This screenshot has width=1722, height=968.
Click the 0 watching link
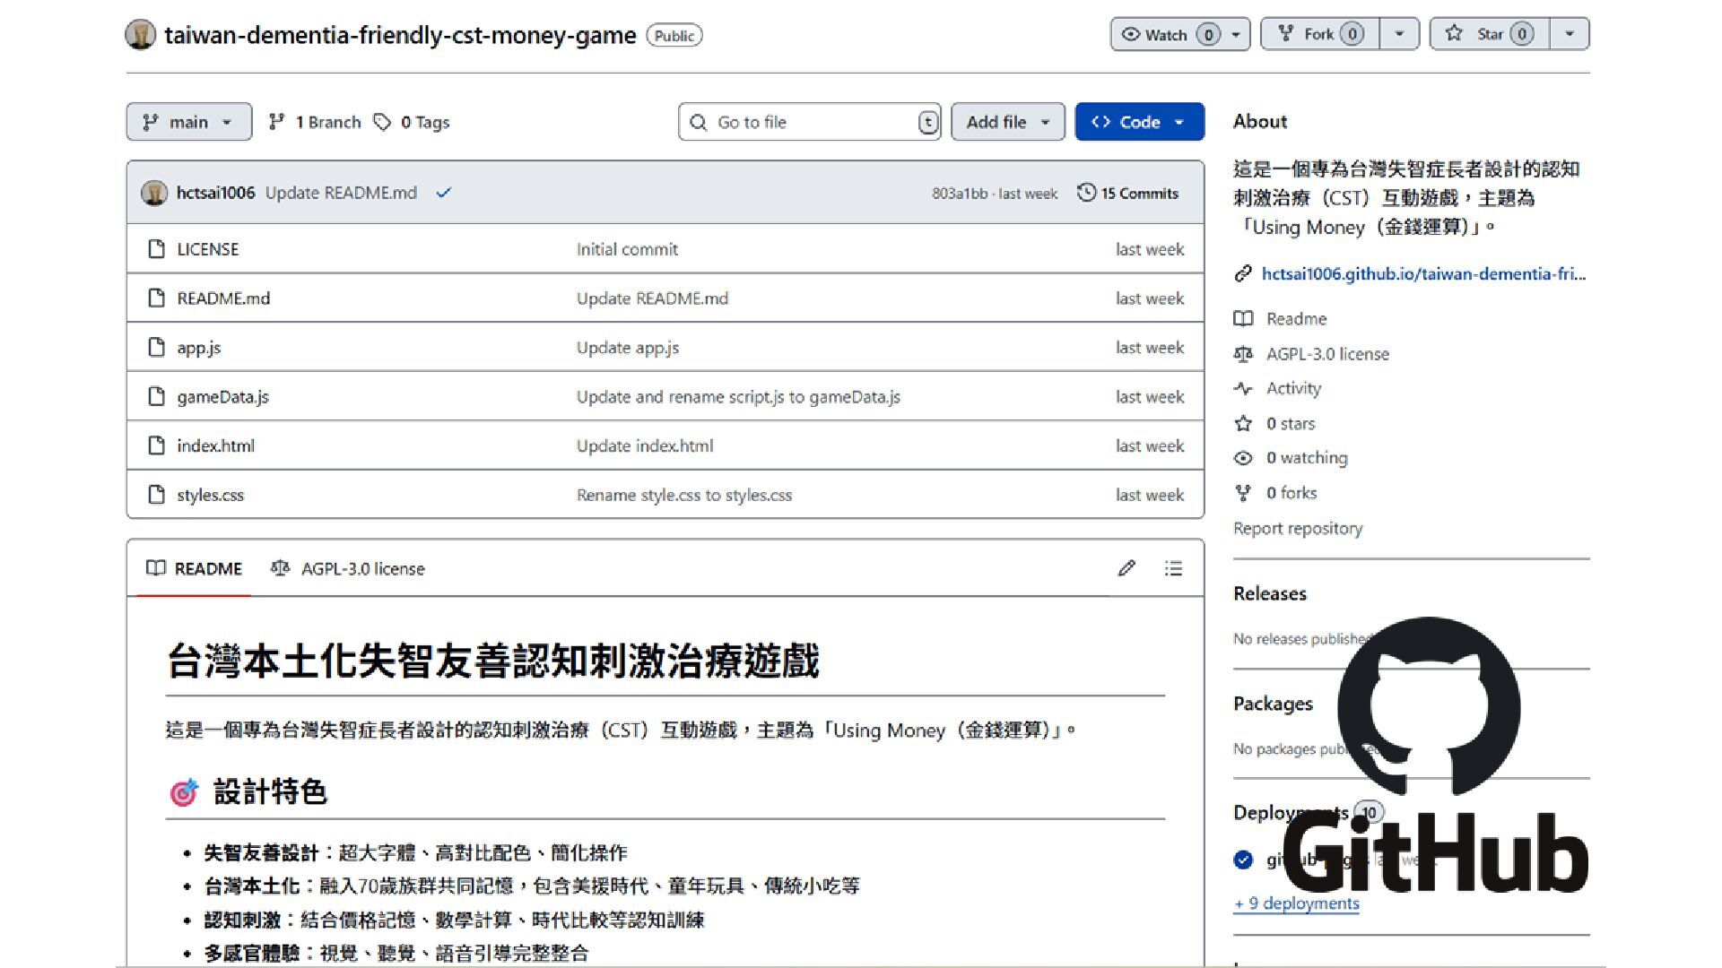tap(1307, 458)
